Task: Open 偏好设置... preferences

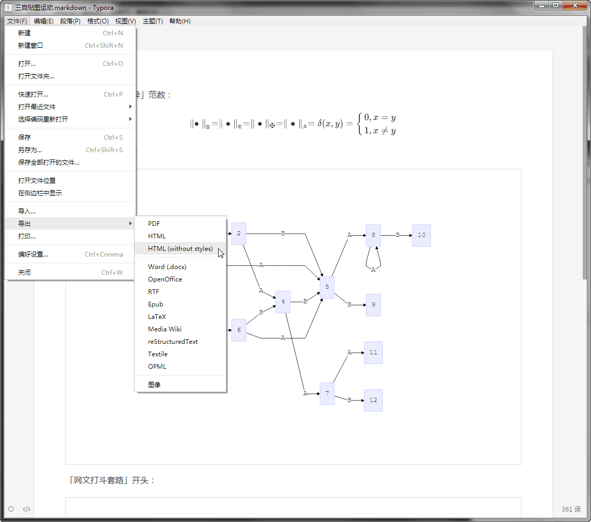Action: coord(70,255)
